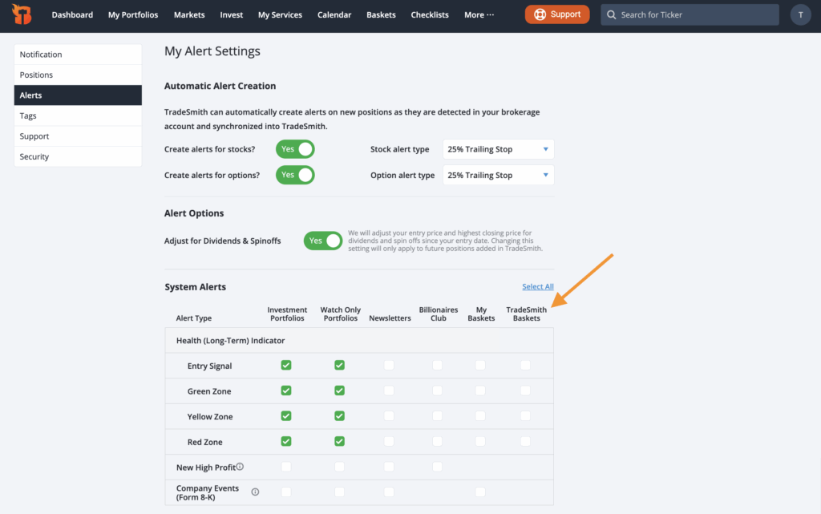The width and height of the screenshot is (821, 514).
Task: Check Entry Signal for Newsletters
Action: point(389,366)
